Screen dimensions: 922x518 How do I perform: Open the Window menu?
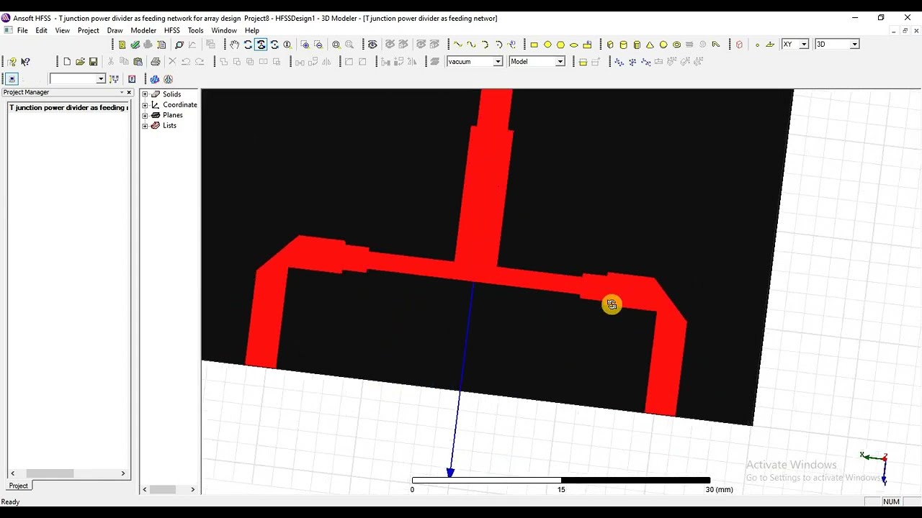[224, 31]
